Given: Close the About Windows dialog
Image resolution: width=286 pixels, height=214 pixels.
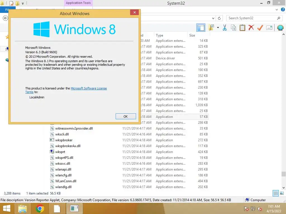Looking at the screenshot, I should coord(134,12).
